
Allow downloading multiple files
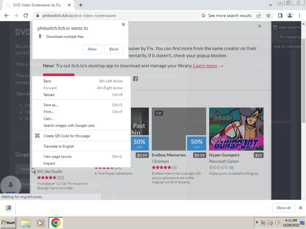[x=92, y=49]
